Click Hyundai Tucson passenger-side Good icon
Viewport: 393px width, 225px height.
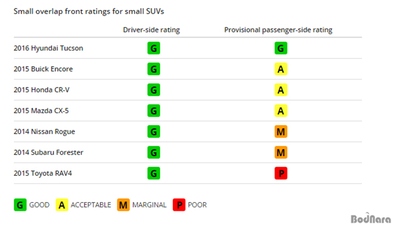[280, 48]
